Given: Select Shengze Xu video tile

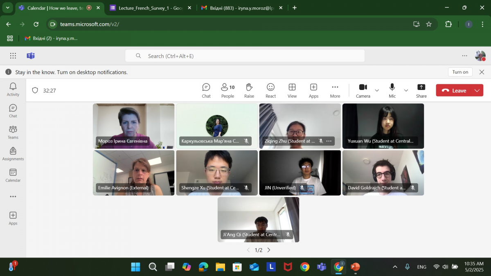Looking at the screenshot, I should pyautogui.click(x=217, y=173).
